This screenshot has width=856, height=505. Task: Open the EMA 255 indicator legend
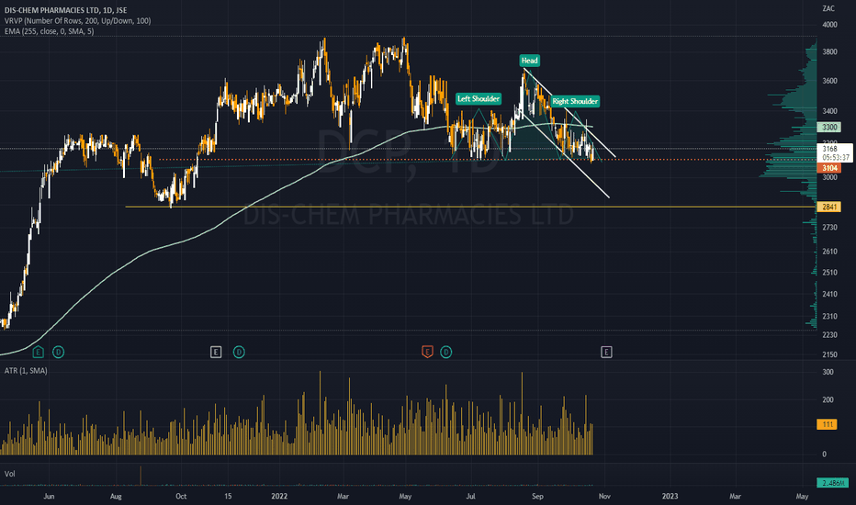click(49, 31)
